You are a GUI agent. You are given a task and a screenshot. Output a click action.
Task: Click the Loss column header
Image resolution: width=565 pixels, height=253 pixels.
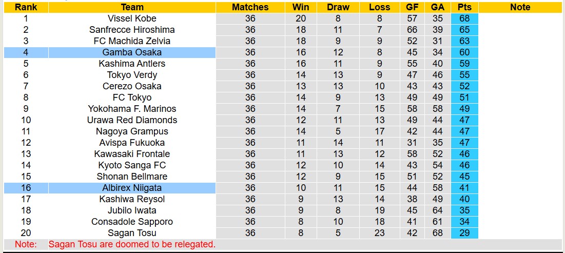pyautogui.click(x=379, y=7)
